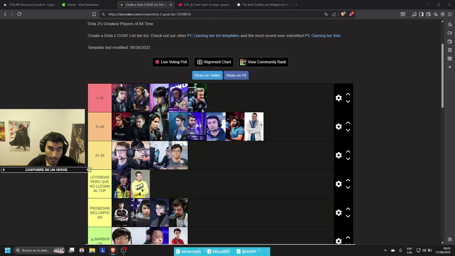The width and height of the screenshot is (455, 256).
Task: Bookmark this page icon
Action: click(94, 14)
